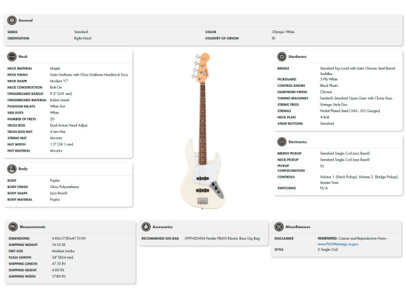Click the Modern "C" neck shape value
This screenshot has height=299, width=406.
(x=59, y=81)
